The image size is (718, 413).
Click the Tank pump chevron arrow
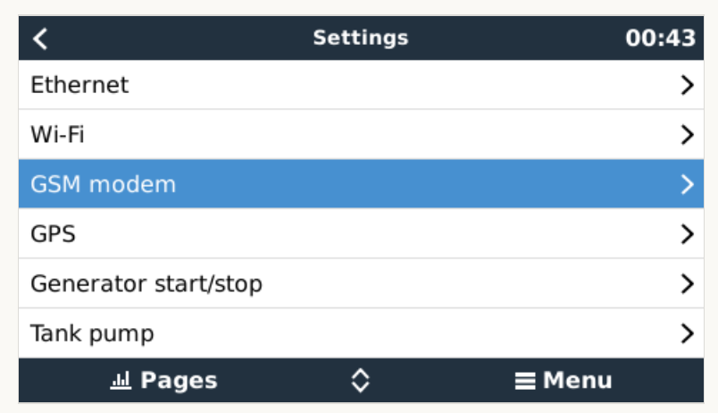click(x=687, y=333)
